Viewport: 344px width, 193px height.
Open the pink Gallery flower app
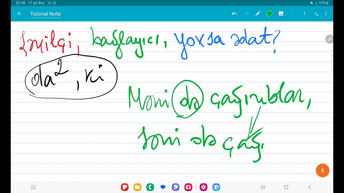click(x=203, y=187)
